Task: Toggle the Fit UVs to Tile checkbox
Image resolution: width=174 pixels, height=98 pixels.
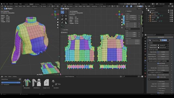Action: point(158,77)
